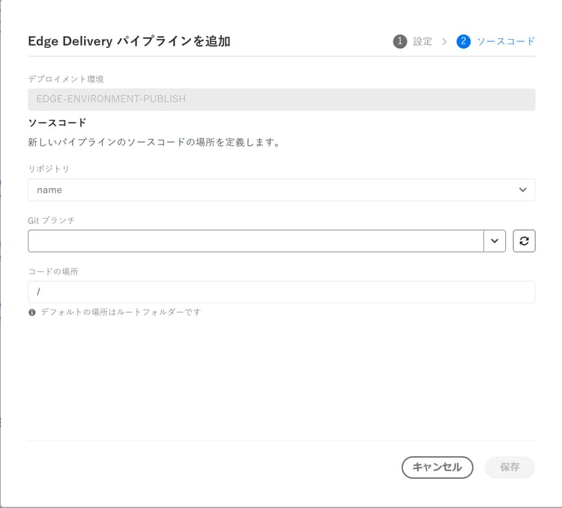This screenshot has height=508, width=562.
Task: Click into the Git ブランチ text field
Action: [256, 241]
